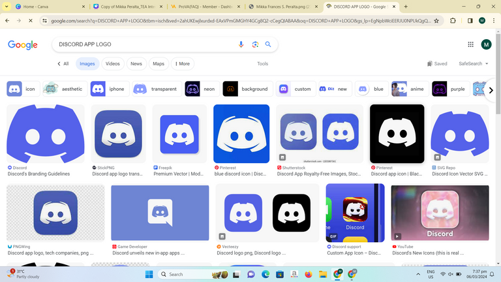Screen dimensions: 501x282
Task: Switch to the All results tab
Action: 63,63
